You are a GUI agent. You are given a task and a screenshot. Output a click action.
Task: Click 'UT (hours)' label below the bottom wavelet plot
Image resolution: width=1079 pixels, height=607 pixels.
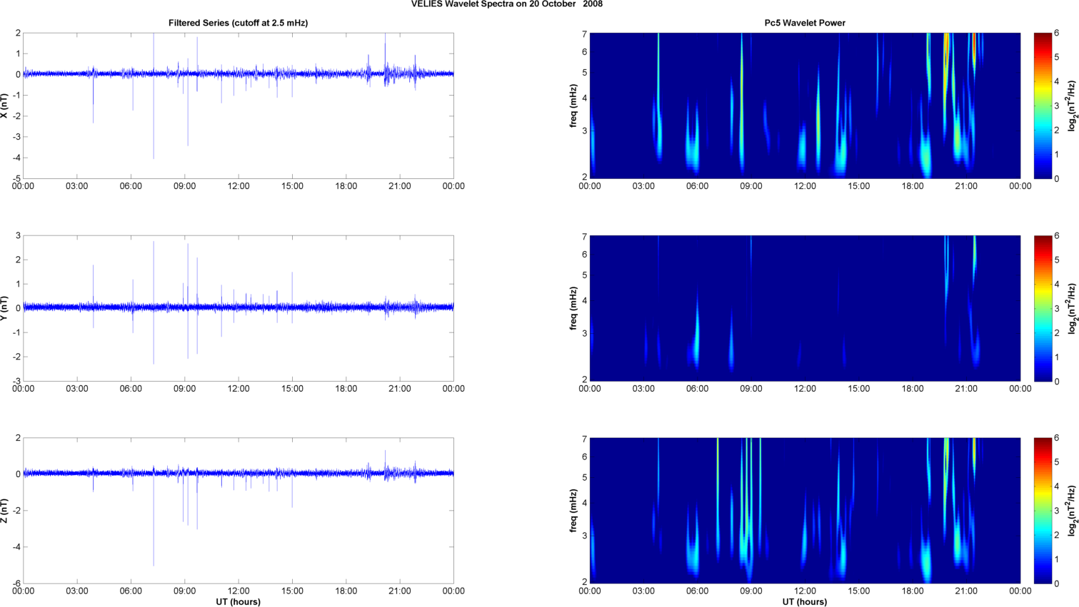805,602
